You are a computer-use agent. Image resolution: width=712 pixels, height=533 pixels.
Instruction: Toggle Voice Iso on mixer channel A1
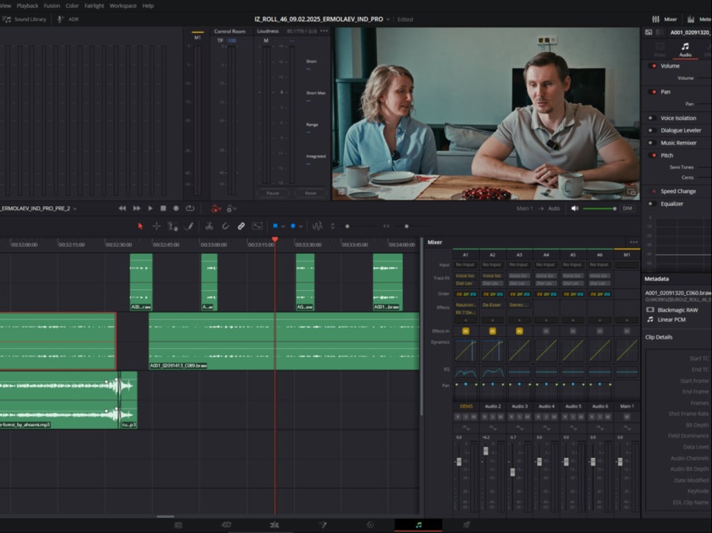pos(465,276)
